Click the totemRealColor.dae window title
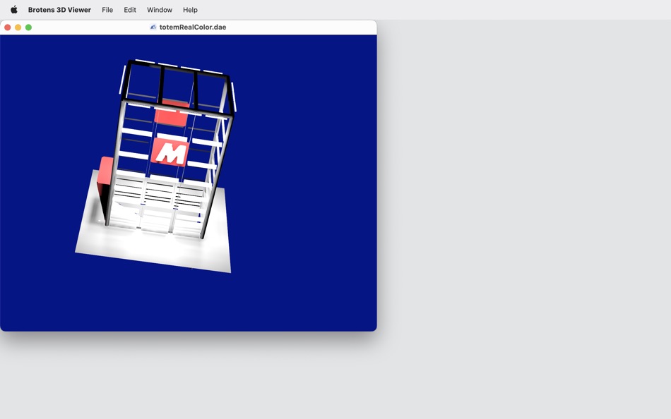The height and width of the screenshot is (419, 671). (x=193, y=27)
